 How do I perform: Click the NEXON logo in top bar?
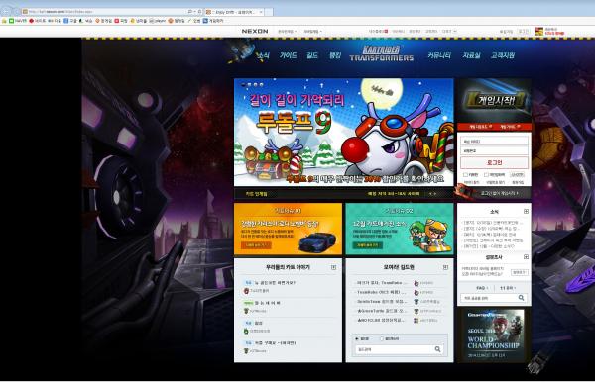[255, 31]
